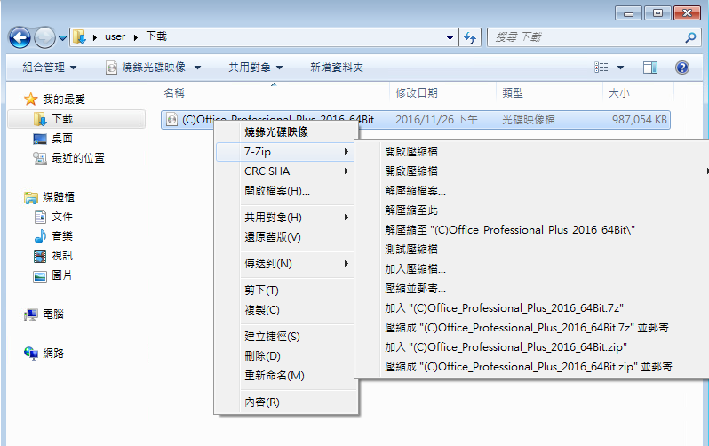Select 網路 (Network) in navigation pane

pos(52,354)
